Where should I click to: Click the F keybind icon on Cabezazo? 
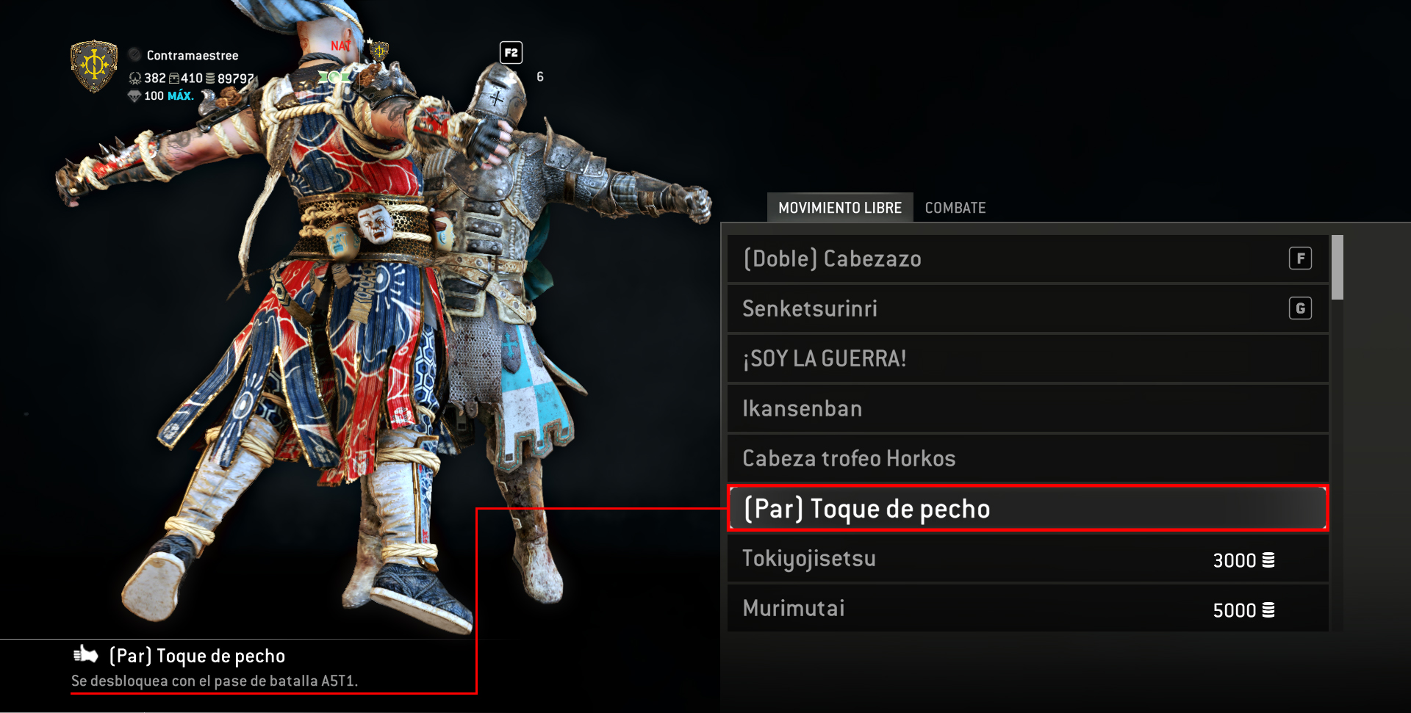click(x=1300, y=258)
